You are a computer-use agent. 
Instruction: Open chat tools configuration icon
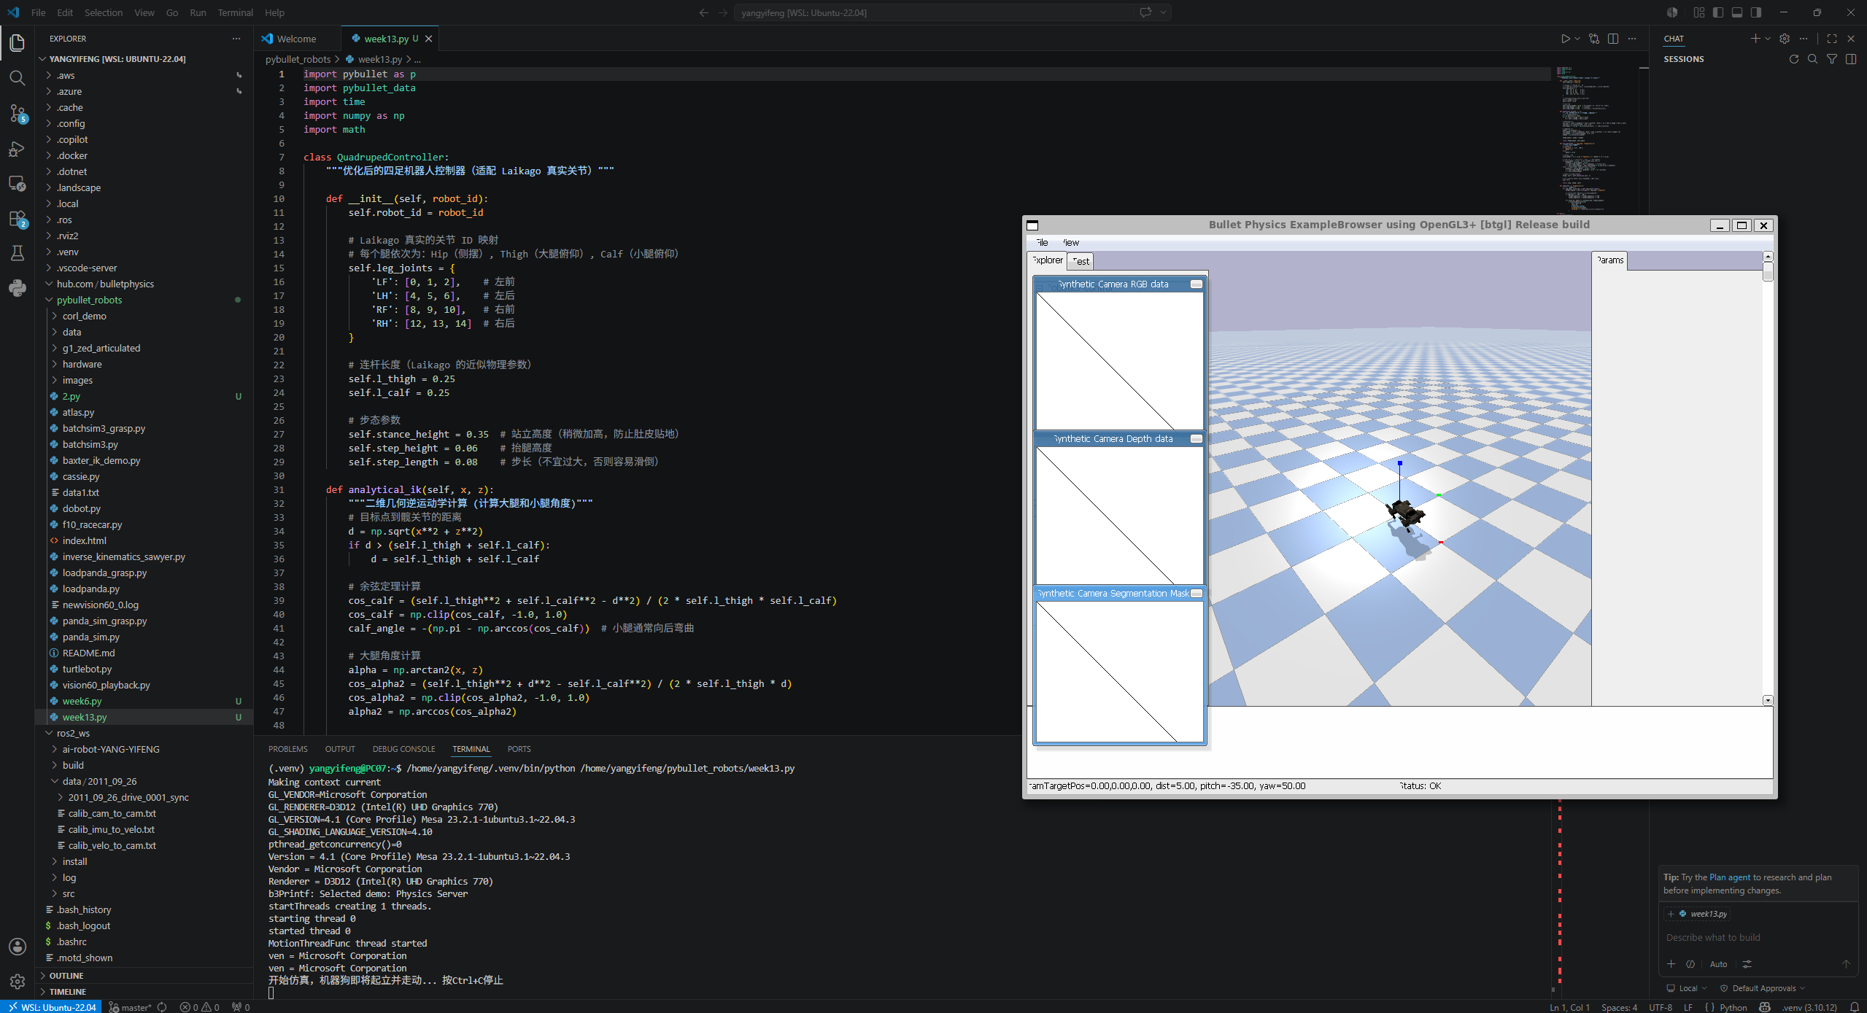pos(1747,964)
